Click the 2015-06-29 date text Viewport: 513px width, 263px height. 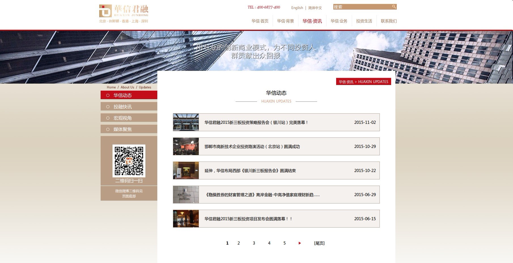pos(365,195)
